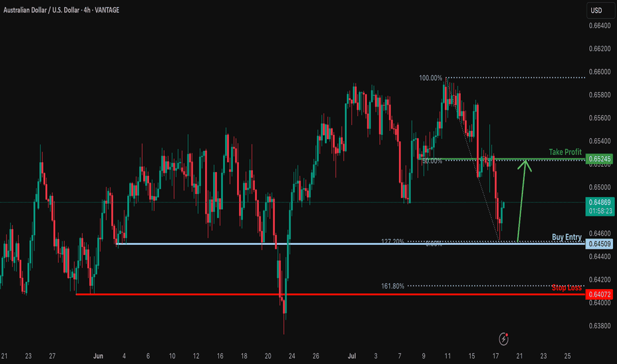The image size is (617, 364).
Task: Click the Jun date label on time axis
Action: pyautogui.click(x=99, y=356)
